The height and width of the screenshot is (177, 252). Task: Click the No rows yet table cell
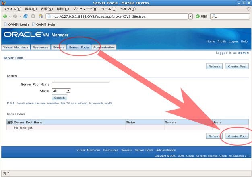coord(70,128)
